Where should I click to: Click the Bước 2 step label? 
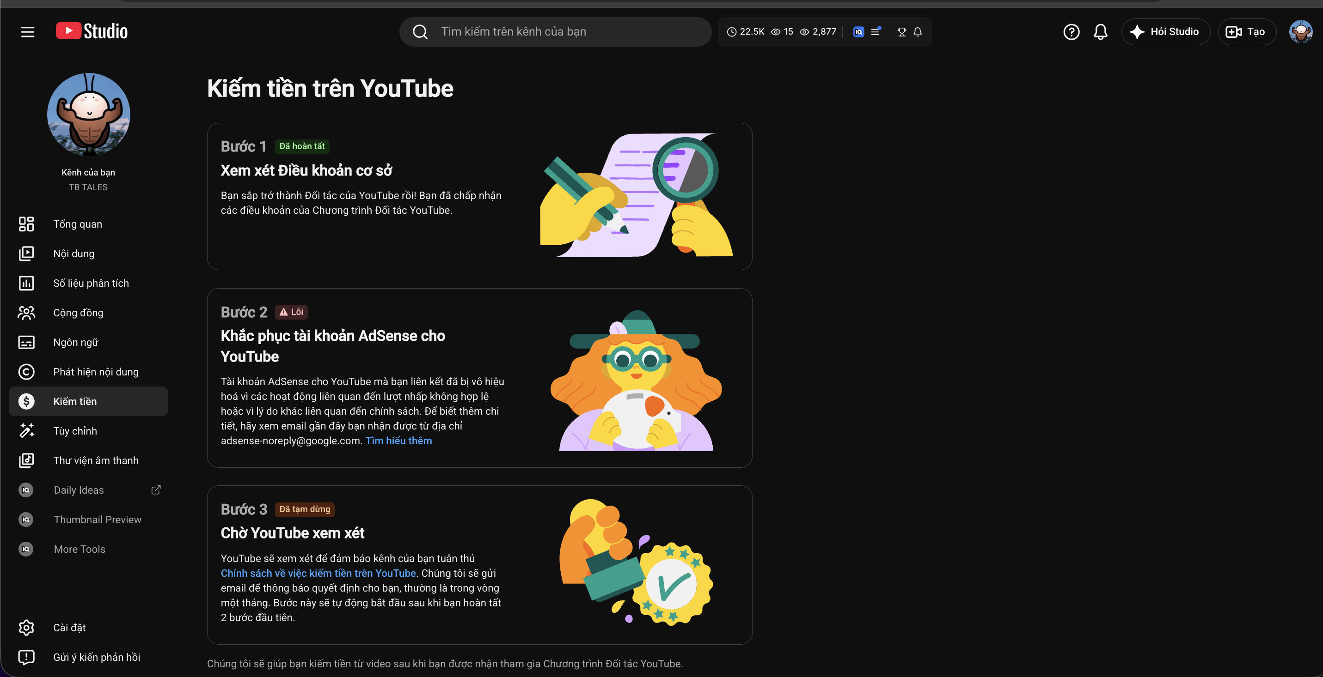pos(244,312)
